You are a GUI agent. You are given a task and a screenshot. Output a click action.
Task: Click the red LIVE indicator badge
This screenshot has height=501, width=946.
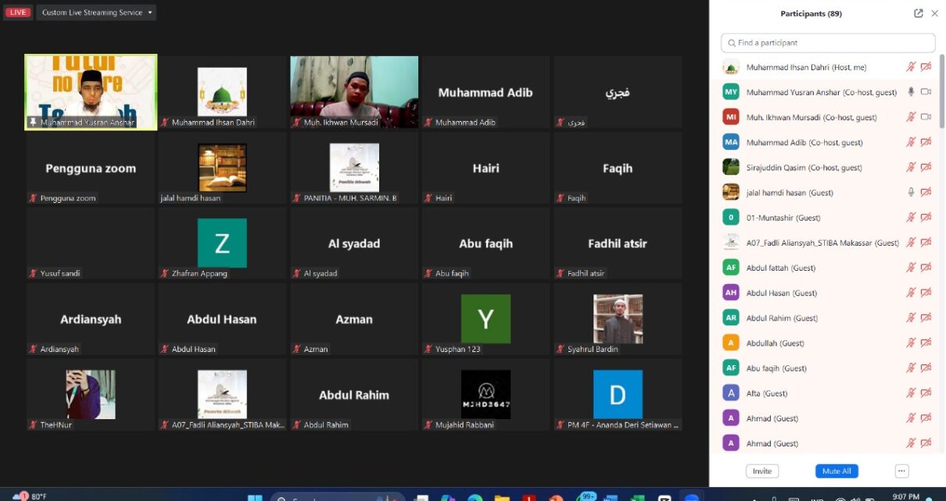(x=18, y=12)
